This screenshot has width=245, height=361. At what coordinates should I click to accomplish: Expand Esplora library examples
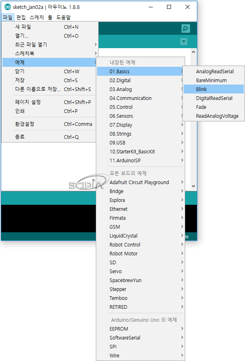point(141,200)
